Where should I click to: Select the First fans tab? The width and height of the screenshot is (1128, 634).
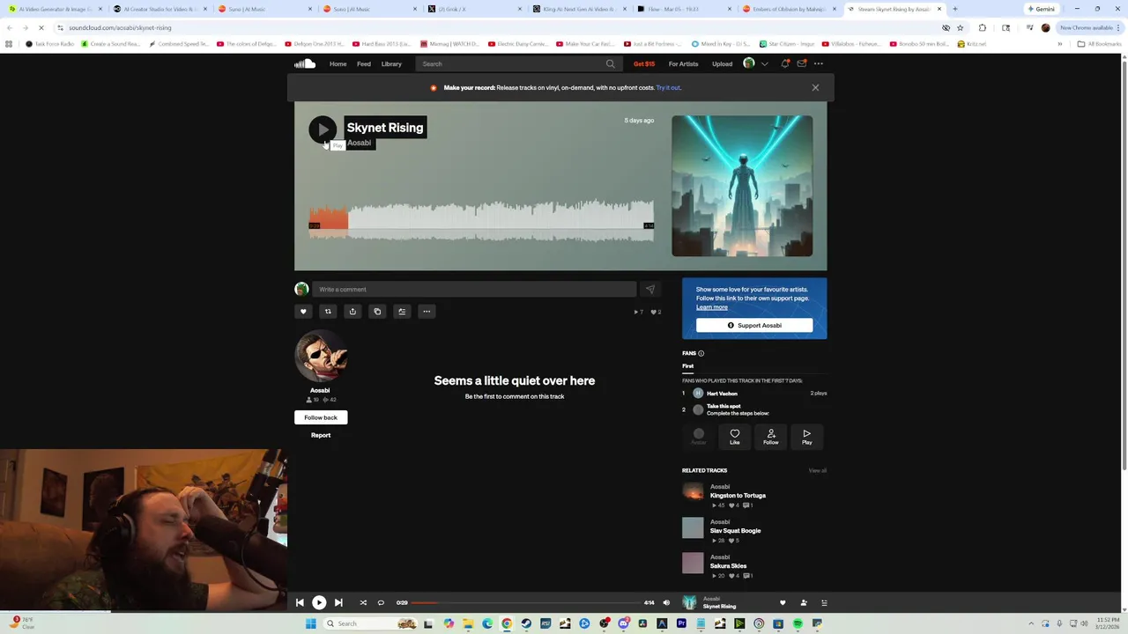click(x=687, y=365)
